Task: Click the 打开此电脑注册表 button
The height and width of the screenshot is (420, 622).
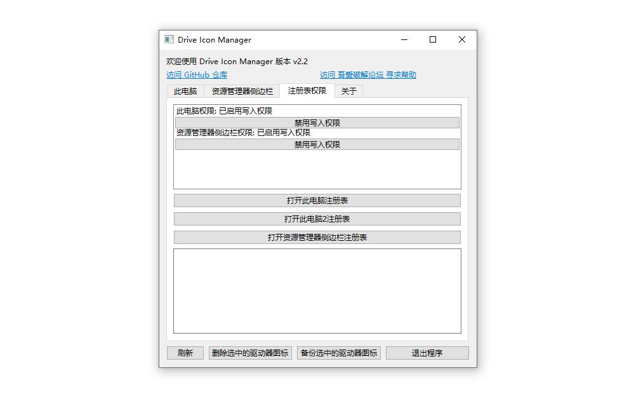Action: [317, 201]
